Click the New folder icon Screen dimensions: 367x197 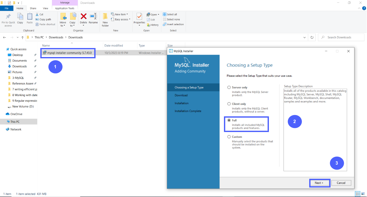click(x=105, y=16)
